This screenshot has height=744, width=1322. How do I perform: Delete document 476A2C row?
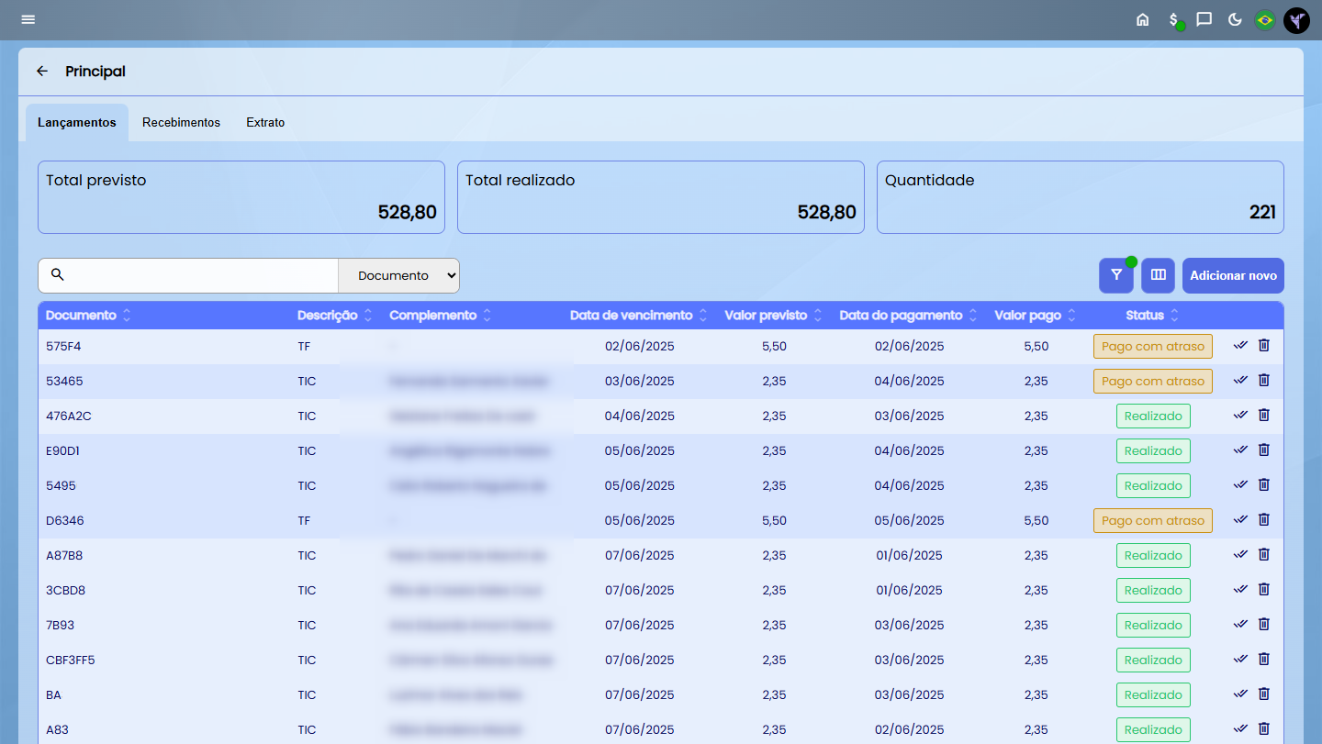(1264, 415)
